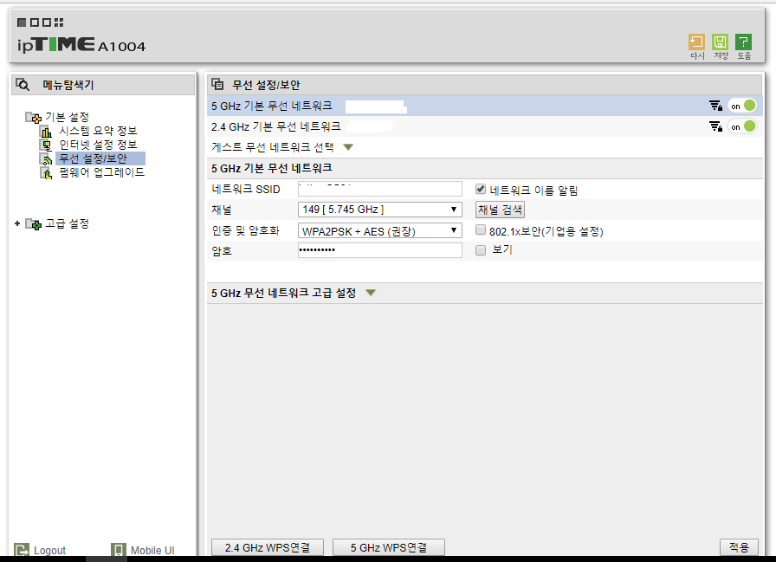
Task: Enable 802.1x보안(기업용 설정) checkbox
Action: click(480, 229)
